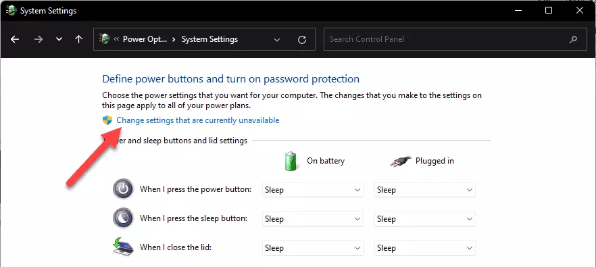Go up one level with Up arrow
The width and height of the screenshot is (596, 267).
(78, 39)
